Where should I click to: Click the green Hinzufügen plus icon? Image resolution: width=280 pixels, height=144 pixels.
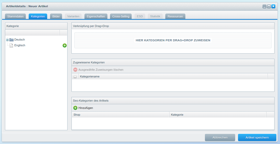click(75, 108)
